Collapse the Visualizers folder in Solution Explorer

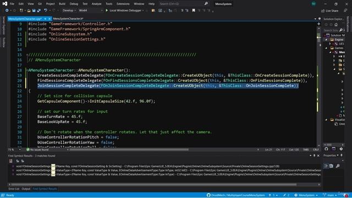coord(326,120)
